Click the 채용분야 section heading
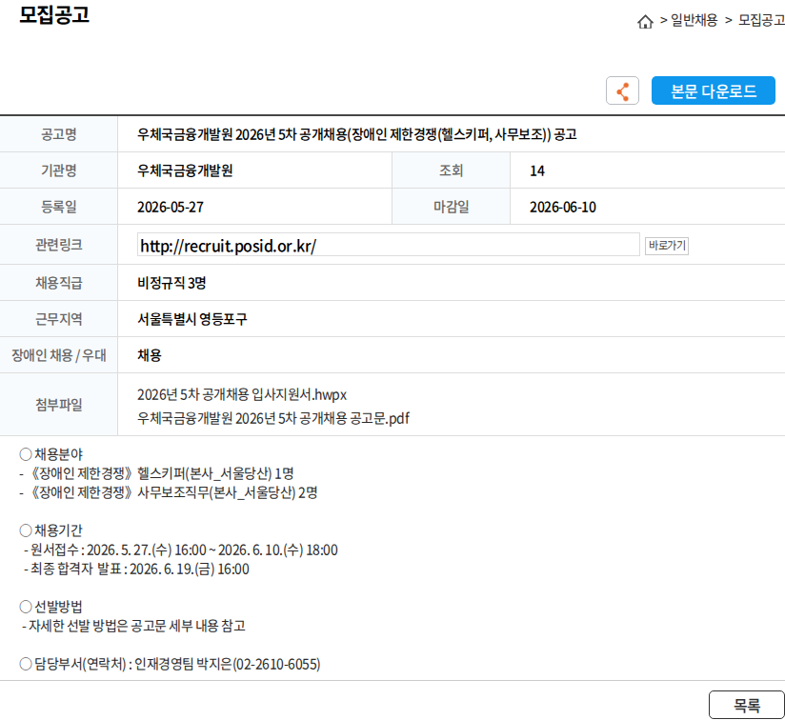 pyautogui.click(x=51, y=454)
